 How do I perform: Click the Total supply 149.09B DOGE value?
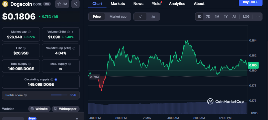point(21,69)
